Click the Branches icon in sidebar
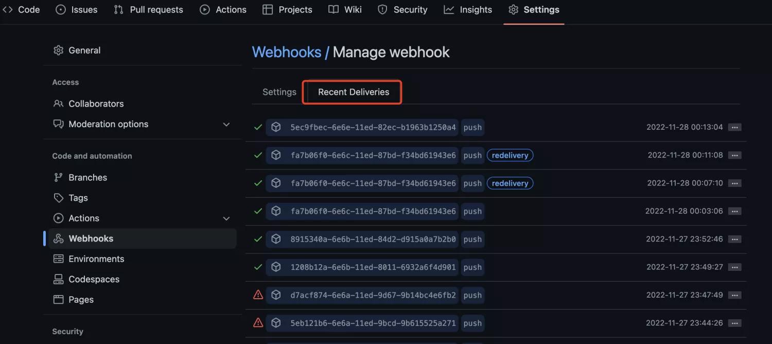 click(59, 178)
